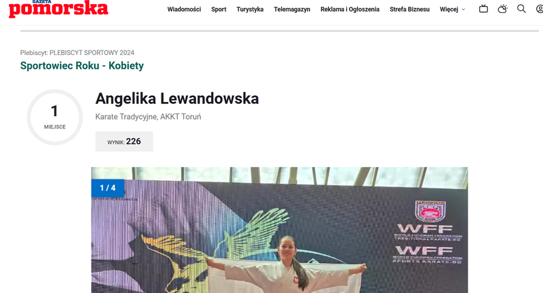Open the TV program icon in header
Viewport: 543px width, 293px height.
483,9
